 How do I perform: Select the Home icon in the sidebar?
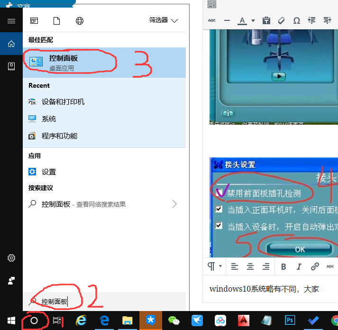pos(11,44)
